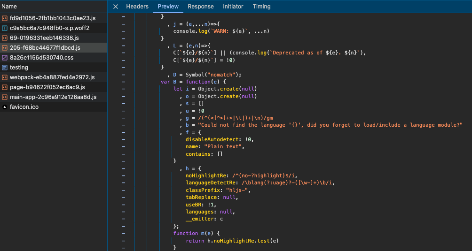This screenshot has width=472, height=251.
Task: Click the name: "Plain text" line
Action: (x=215, y=147)
